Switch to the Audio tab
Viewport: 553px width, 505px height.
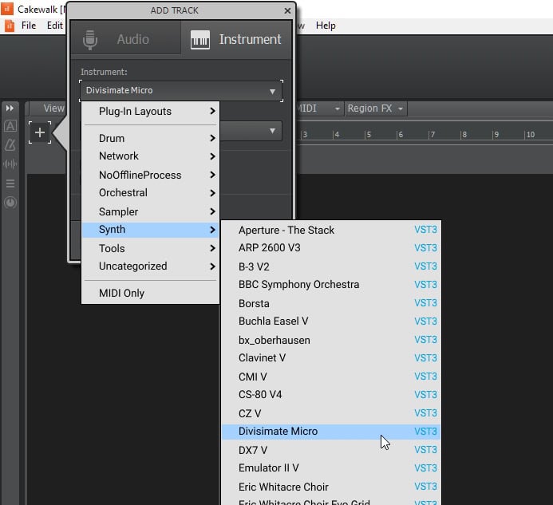pyautogui.click(x=125, y=39)
